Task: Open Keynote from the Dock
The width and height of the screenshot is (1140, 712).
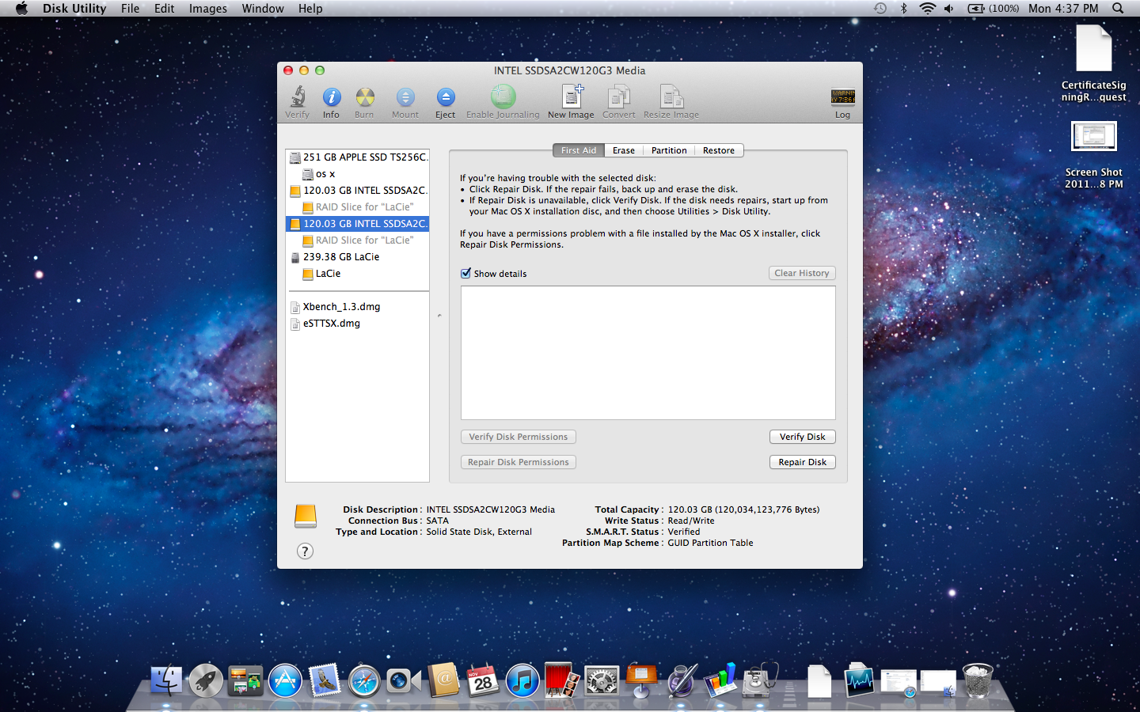Action: [641, 680]
